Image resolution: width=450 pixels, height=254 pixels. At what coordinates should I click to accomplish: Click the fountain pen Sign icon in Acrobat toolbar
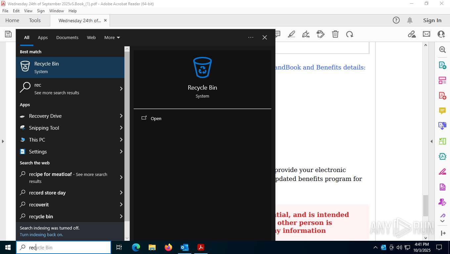click(x=306, y=34)
